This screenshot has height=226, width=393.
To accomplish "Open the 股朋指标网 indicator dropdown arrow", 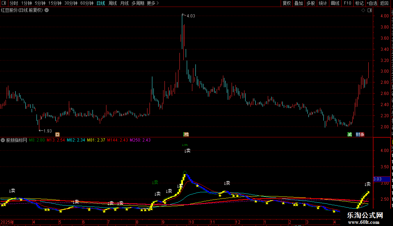I will coord(3,140).
